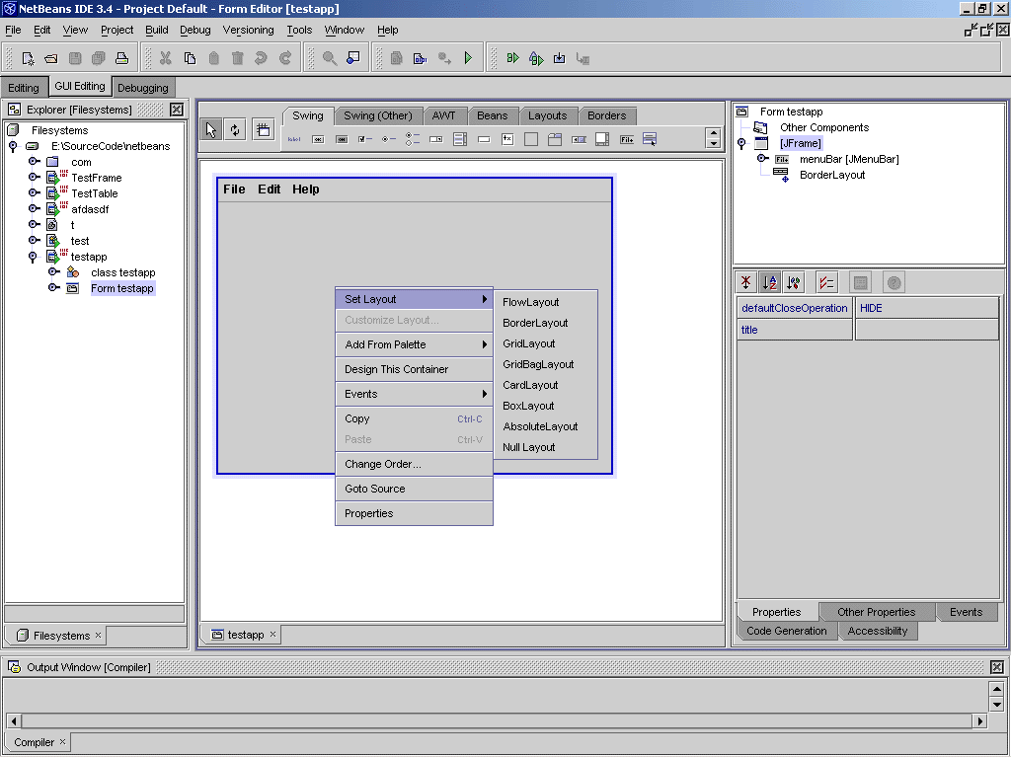Toggle the connection mode button
This screenshot has height=758, width=1011.
pos(235,129)
